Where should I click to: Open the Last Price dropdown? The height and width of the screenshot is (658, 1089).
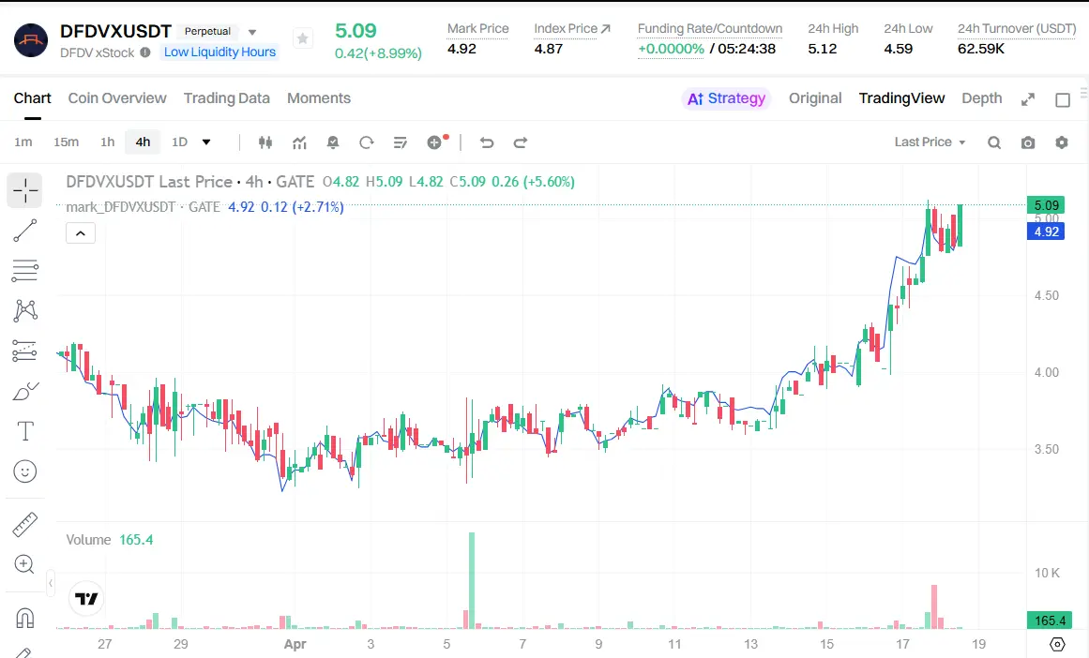click(x=930, y=142)
